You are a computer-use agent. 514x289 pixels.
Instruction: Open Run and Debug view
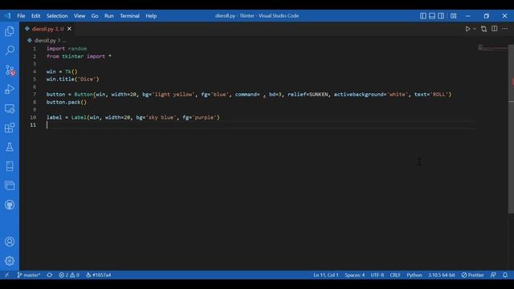pos(10,89)
